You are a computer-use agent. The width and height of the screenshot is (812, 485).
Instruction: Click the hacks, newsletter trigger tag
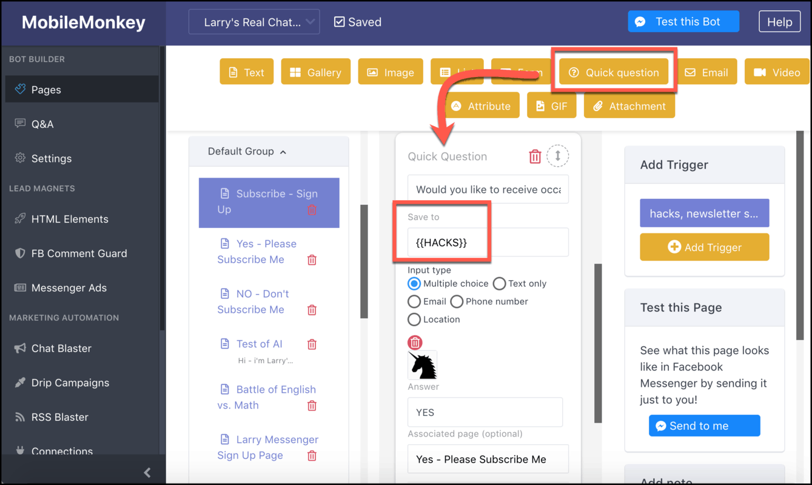(x=704, y=213)
